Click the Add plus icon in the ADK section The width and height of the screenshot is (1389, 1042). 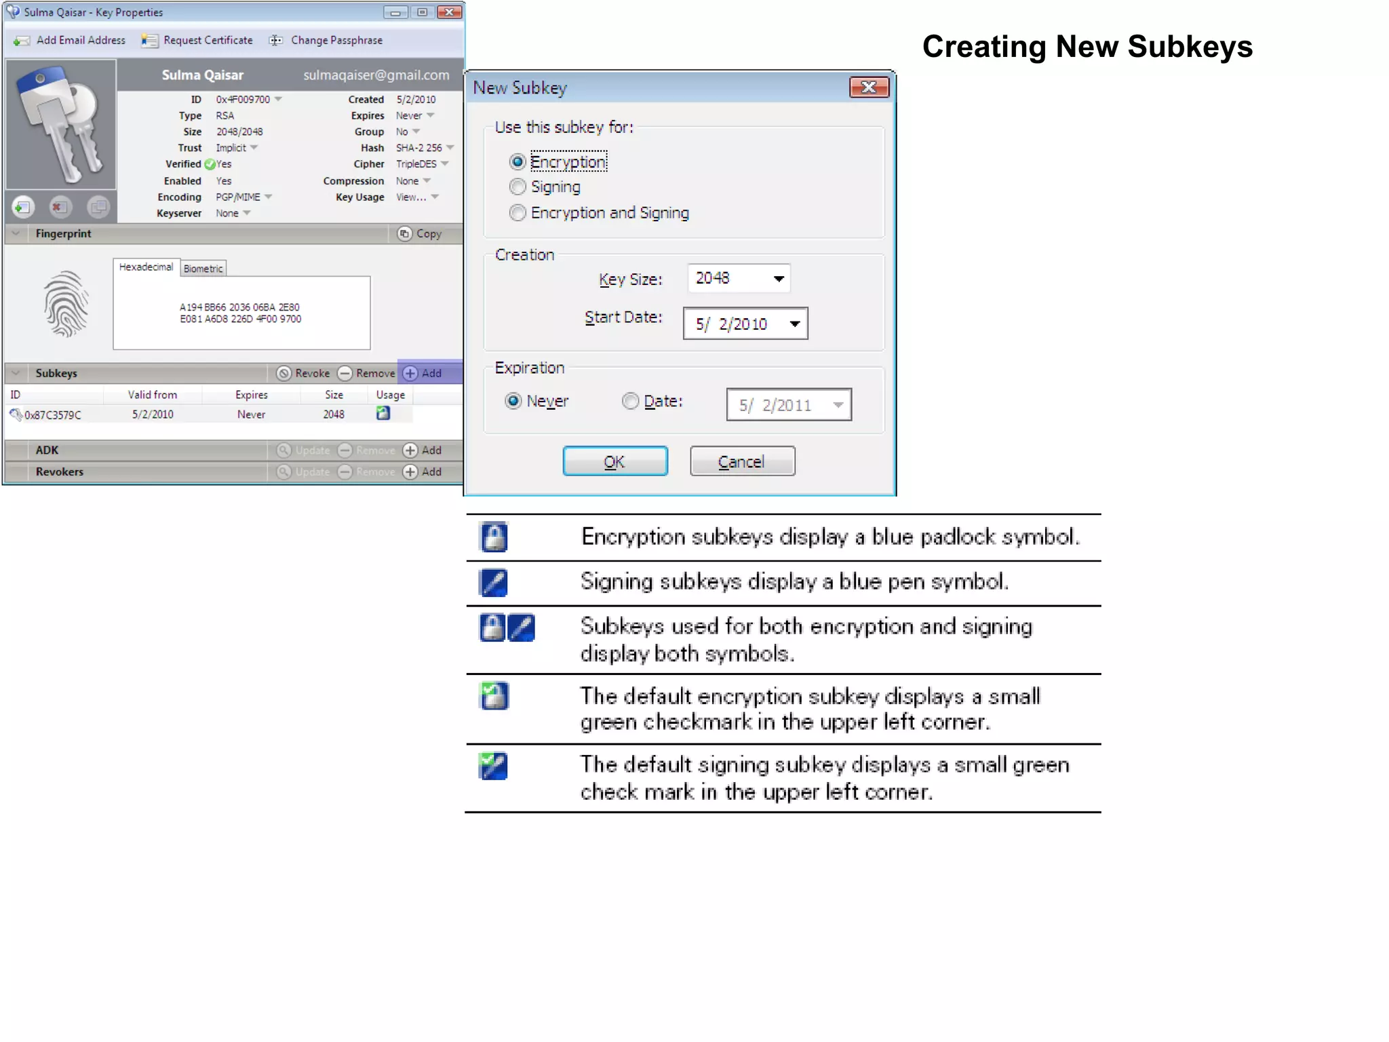[x=410, y=450]
